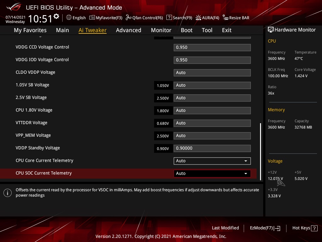The height and width of the screenshot is (242, 322).
Task: Select the CPU SOC Current Telemetry row label
Action: (44, 173)
